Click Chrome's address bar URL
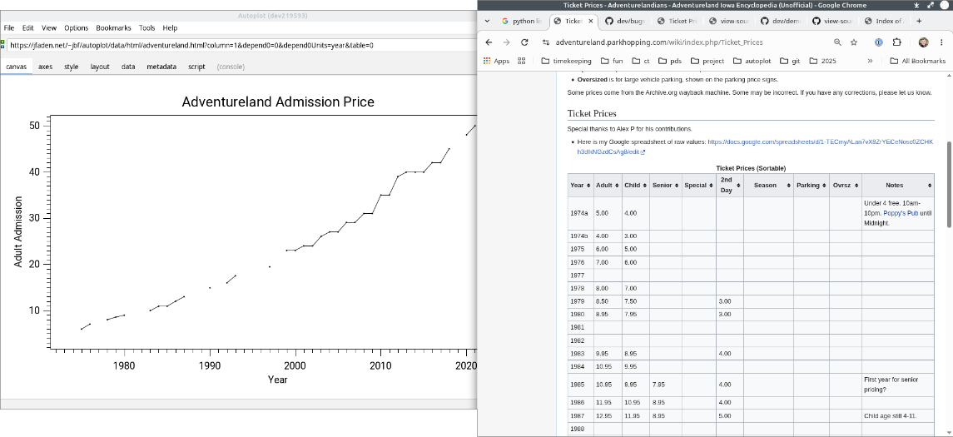Screen dimensions: 953x437 pyautogui.click(x=659, y=42)
